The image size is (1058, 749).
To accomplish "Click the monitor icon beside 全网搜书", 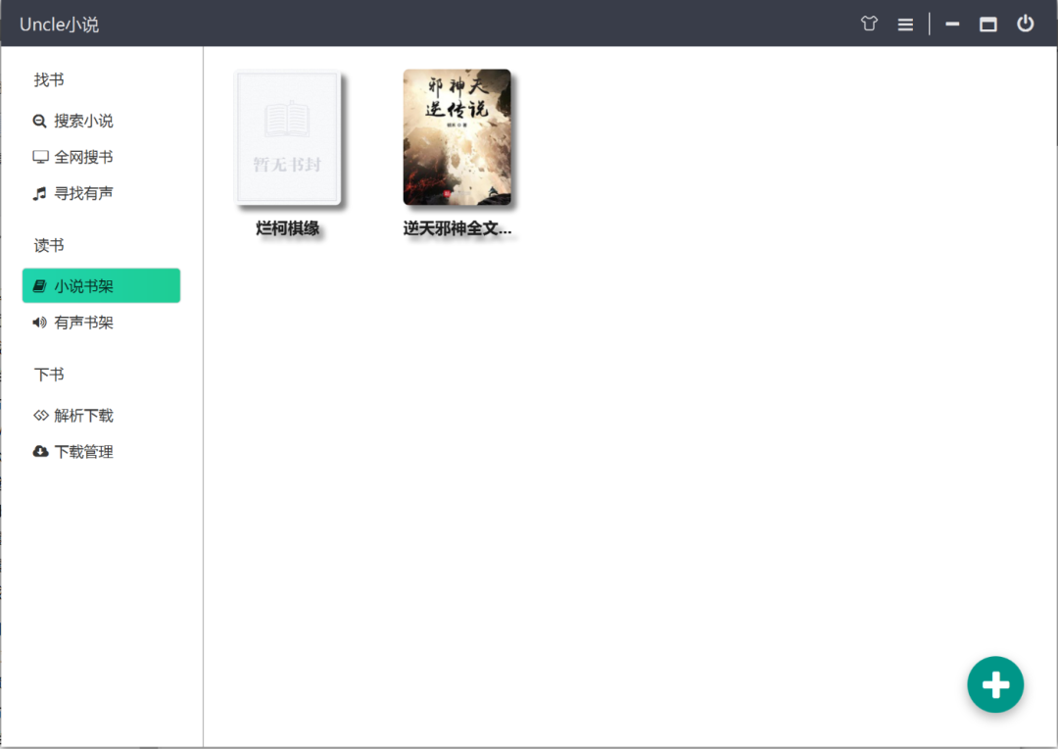I will coord(40,157).
